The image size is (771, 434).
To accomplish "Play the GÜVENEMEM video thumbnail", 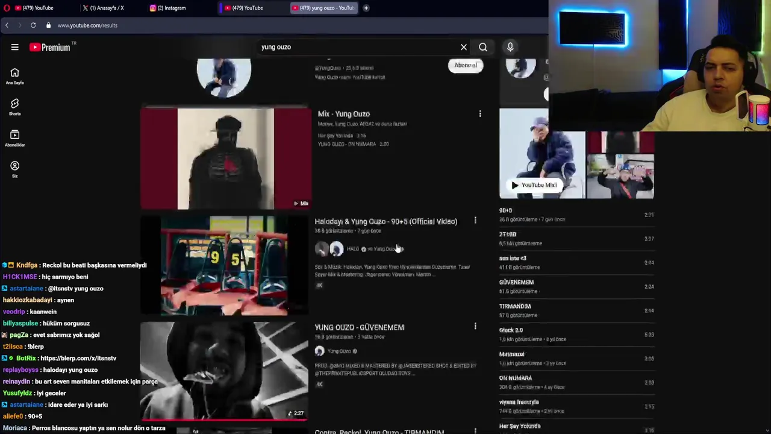I will point(224,370).
